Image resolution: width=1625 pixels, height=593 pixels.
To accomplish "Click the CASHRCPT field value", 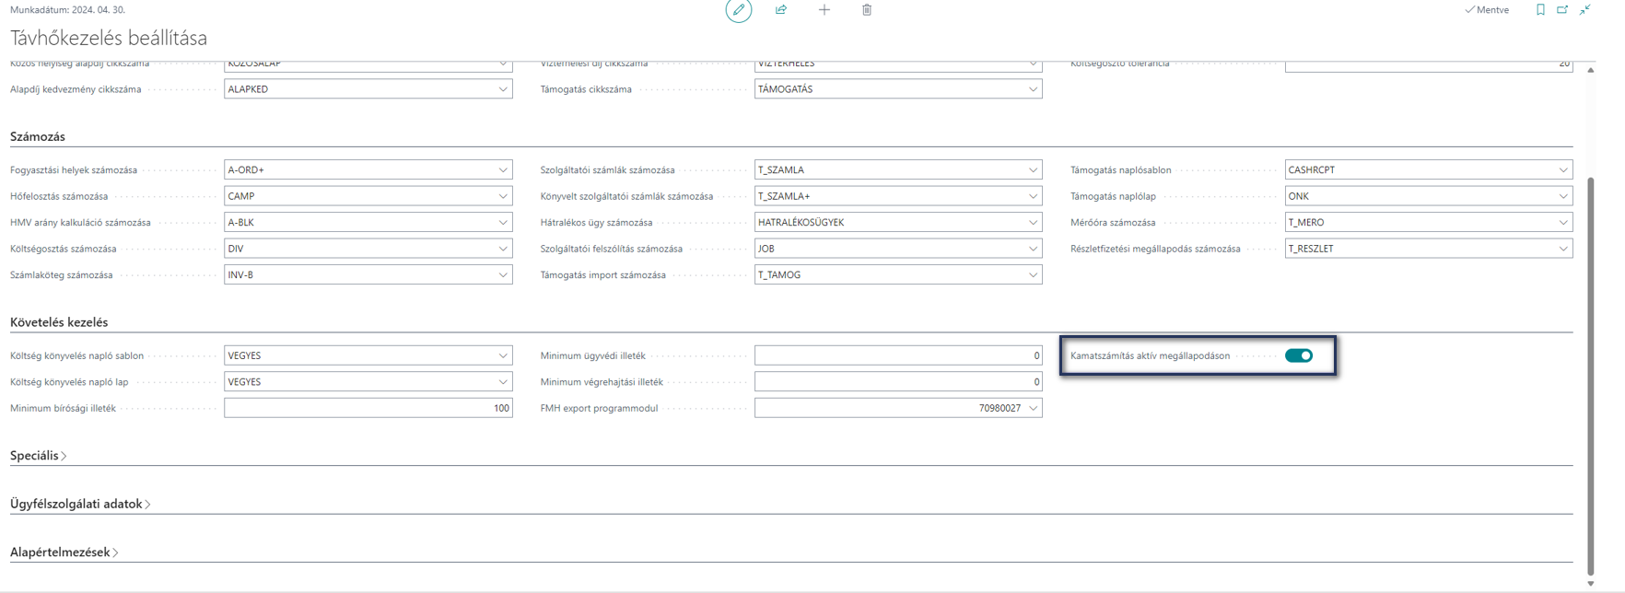I will 1312,170.
